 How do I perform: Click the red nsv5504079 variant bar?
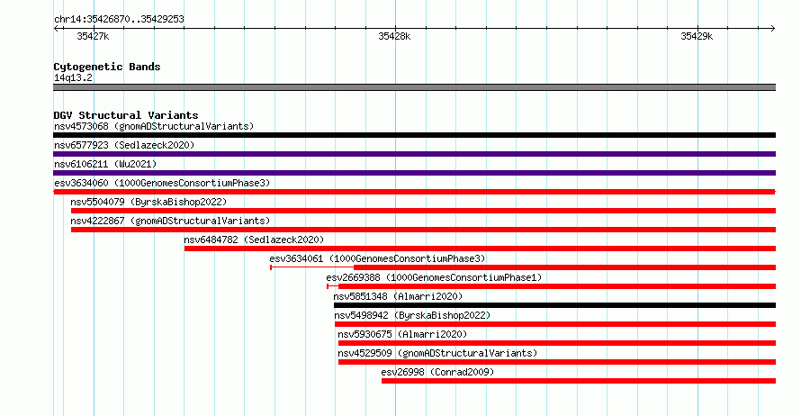(424, 211)
